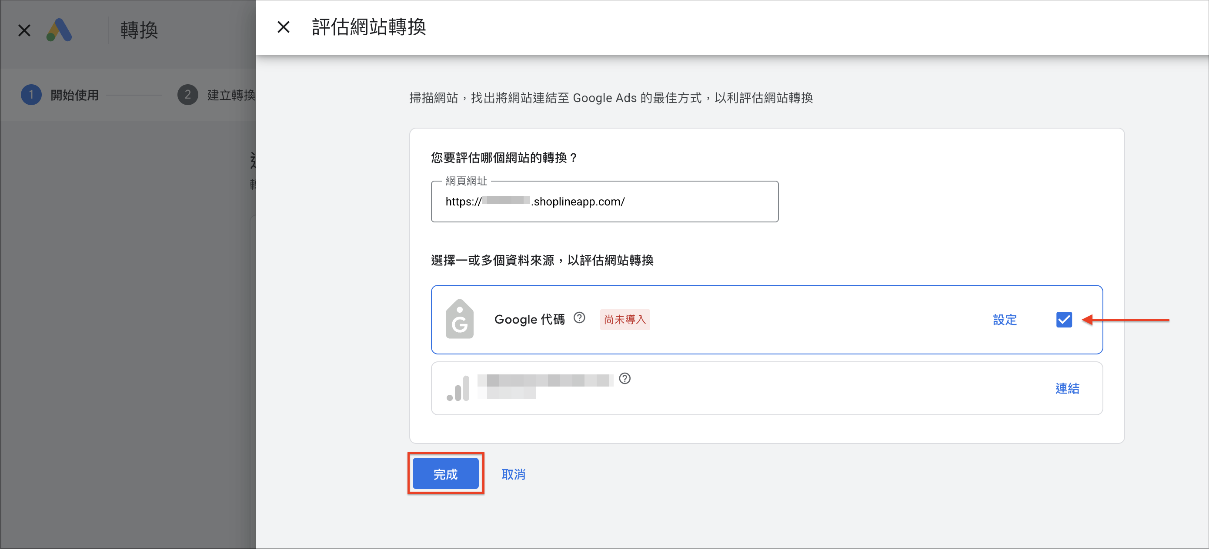Select the Google 代碼 data source card
Image resolution: width=1209 pixels, height=549 pixels.
click(x=767, y=319)
